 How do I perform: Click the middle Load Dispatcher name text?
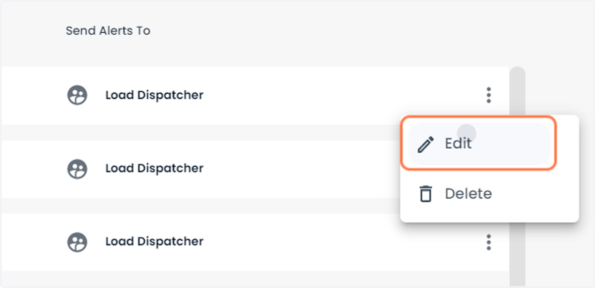point(154,169)
